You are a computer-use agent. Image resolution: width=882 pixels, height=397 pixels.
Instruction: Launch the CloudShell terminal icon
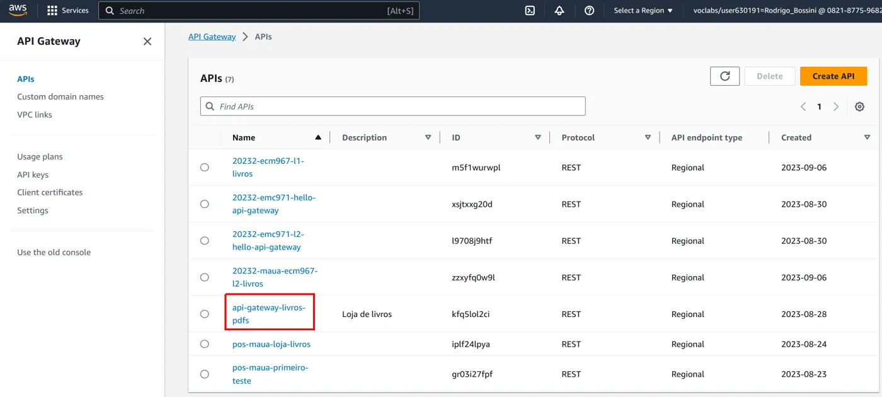pyautogui.click(x=530, y=11)
